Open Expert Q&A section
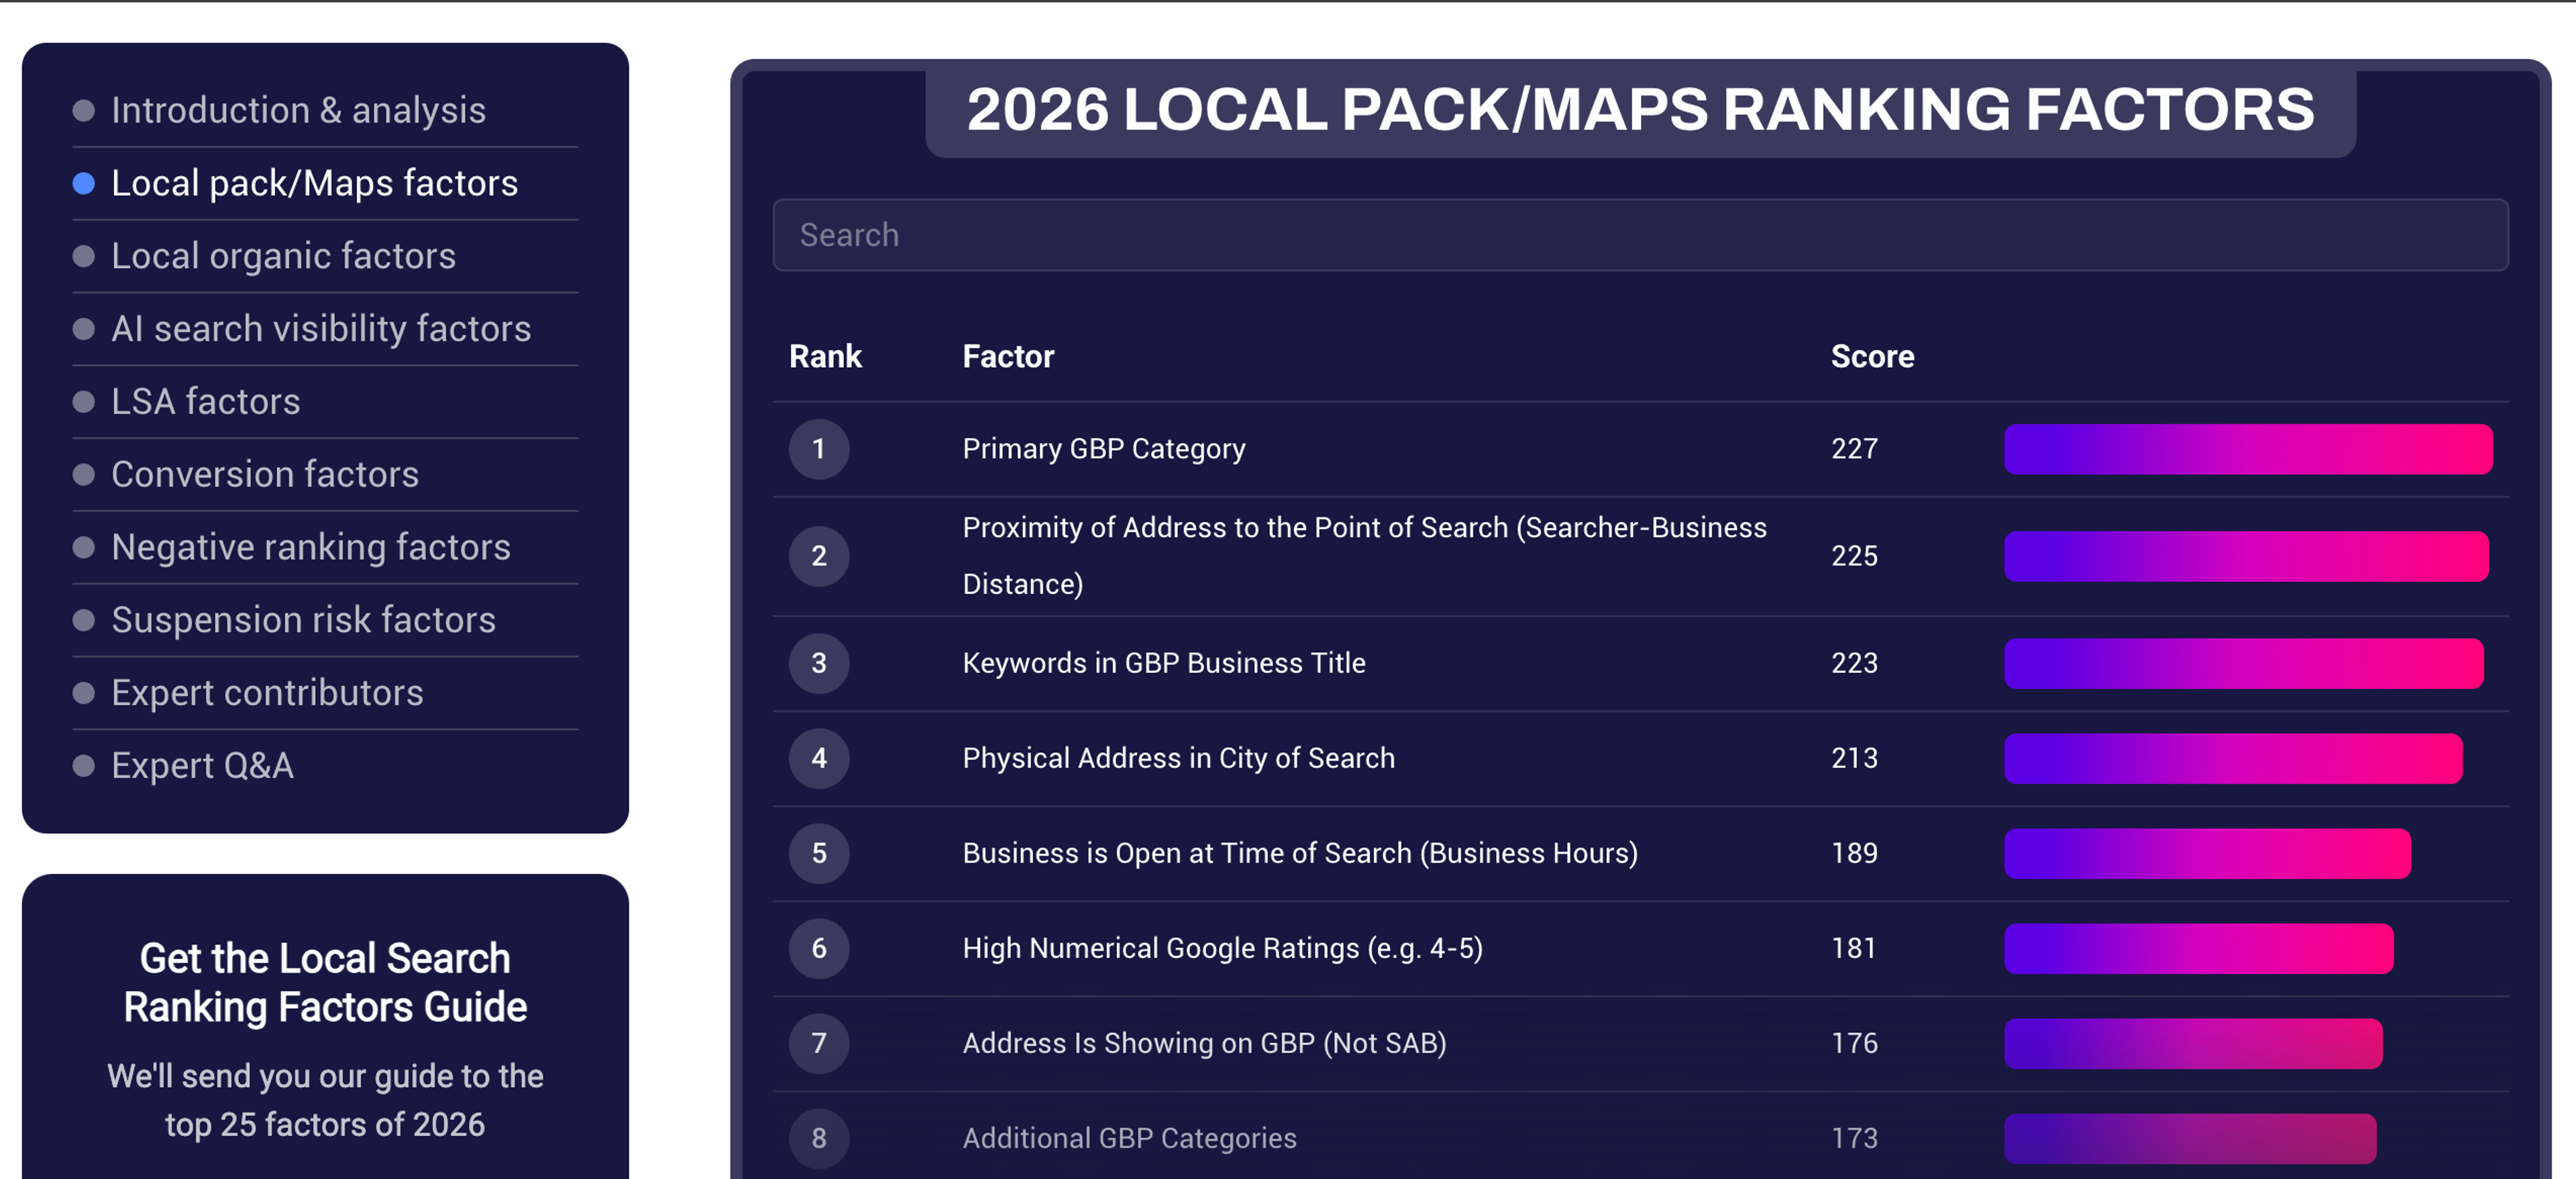2576x1179 pixels. [x=202, y=766]
